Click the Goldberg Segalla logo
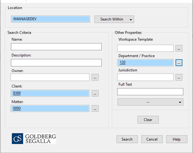Viewport: 193px width, 153px height. point(34,138)
